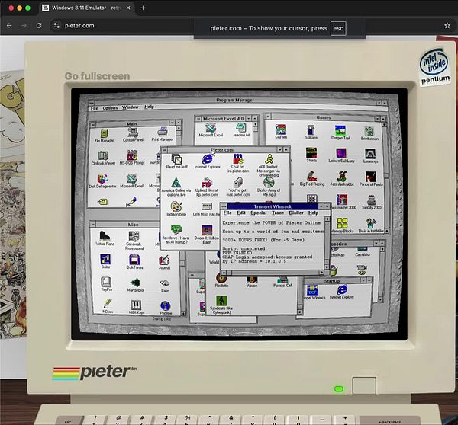Open Chat on irc.pieter.com icon
This screenshot has height=425, width=458.
(238, 163)
